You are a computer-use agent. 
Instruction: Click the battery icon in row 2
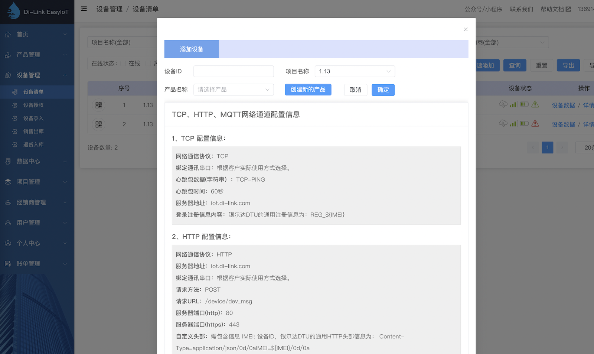pos(524,123)
